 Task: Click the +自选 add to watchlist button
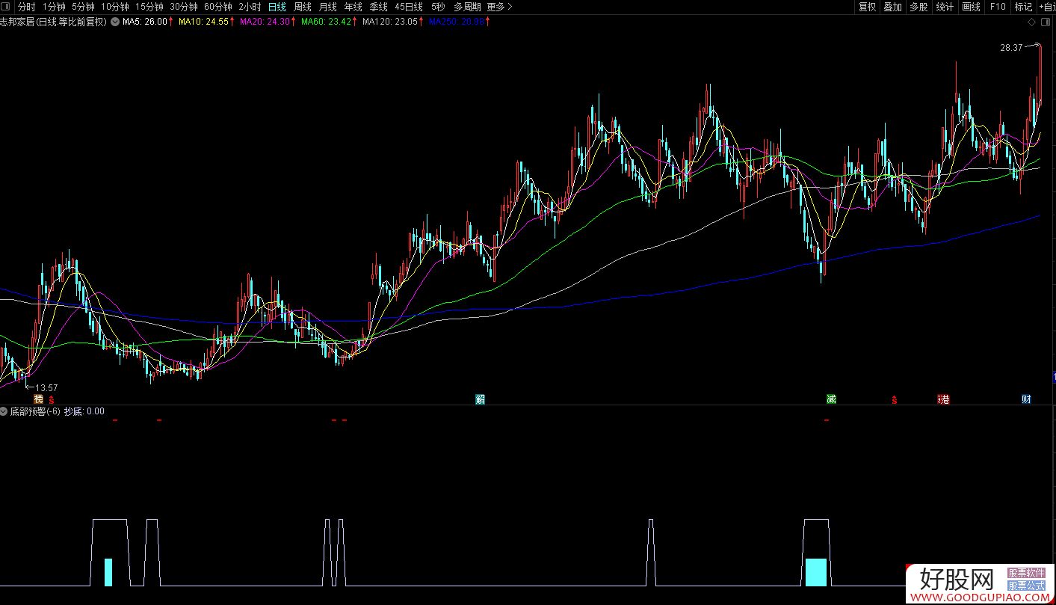[1046, 7]
